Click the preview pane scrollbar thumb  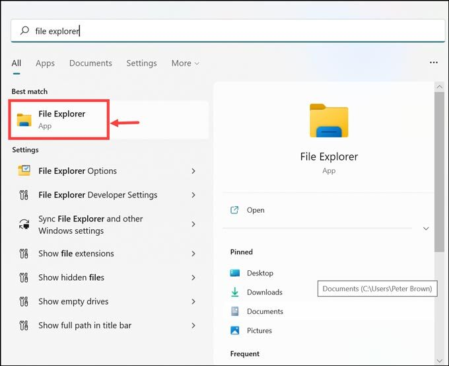(x=439, y=172)
